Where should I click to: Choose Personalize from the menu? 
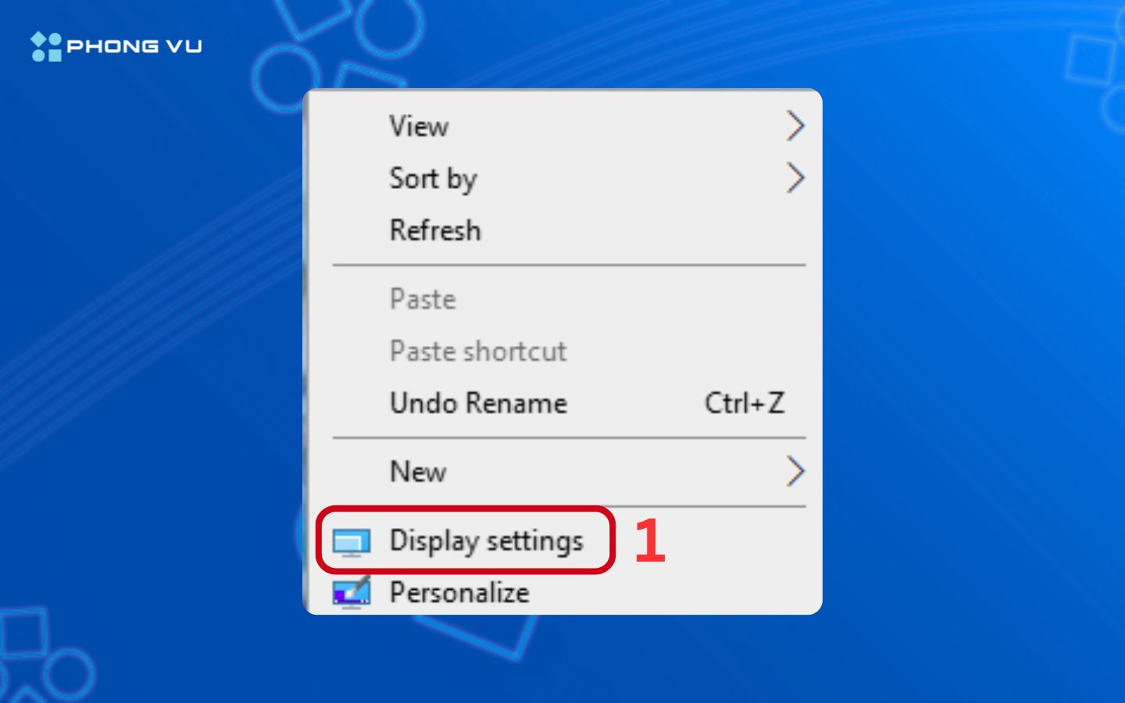pos(459,593)
